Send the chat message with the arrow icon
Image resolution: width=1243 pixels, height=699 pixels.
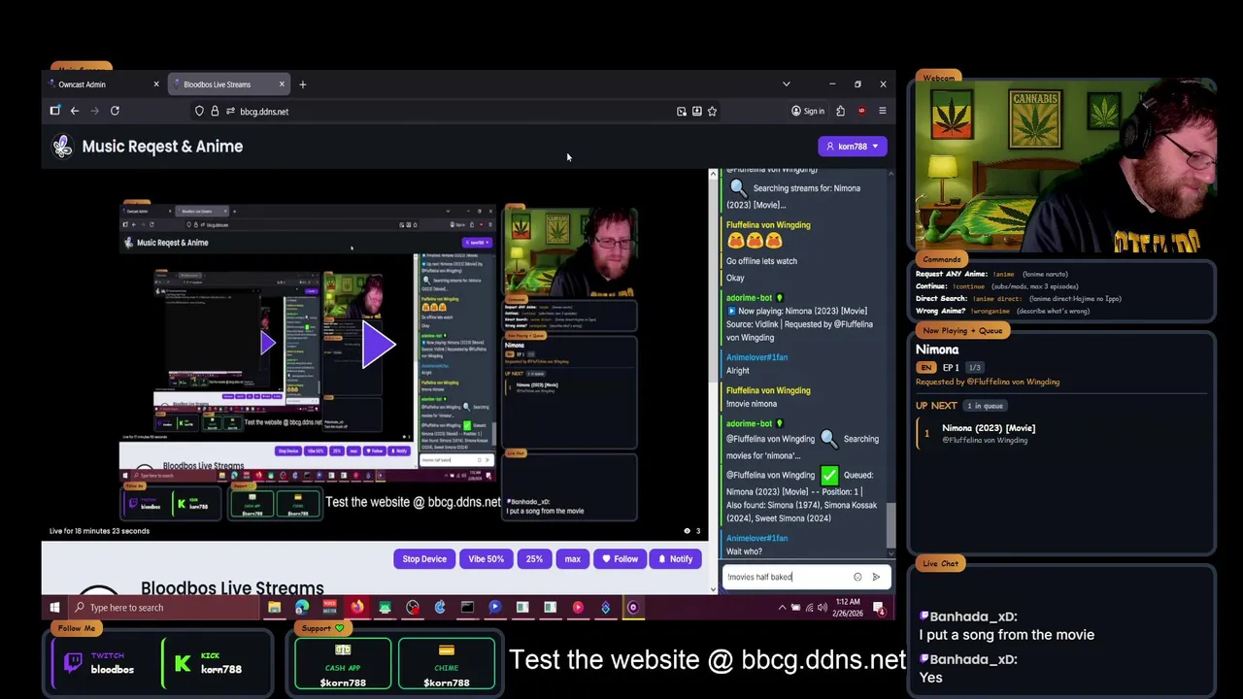[876, 577]
